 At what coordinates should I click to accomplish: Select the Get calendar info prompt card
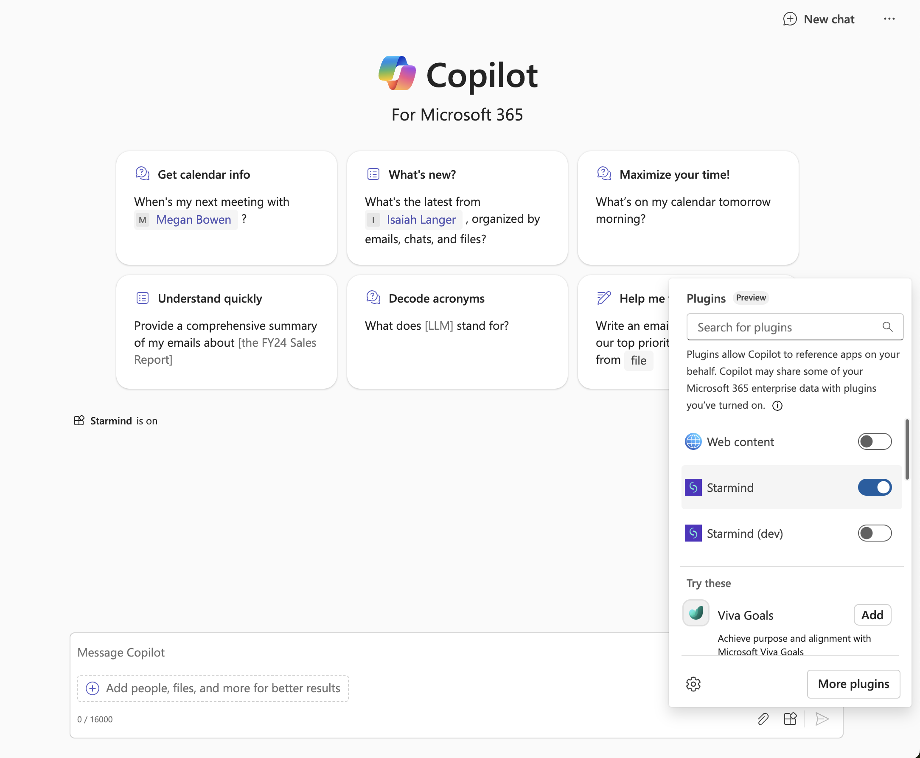[x=226, y=208]
